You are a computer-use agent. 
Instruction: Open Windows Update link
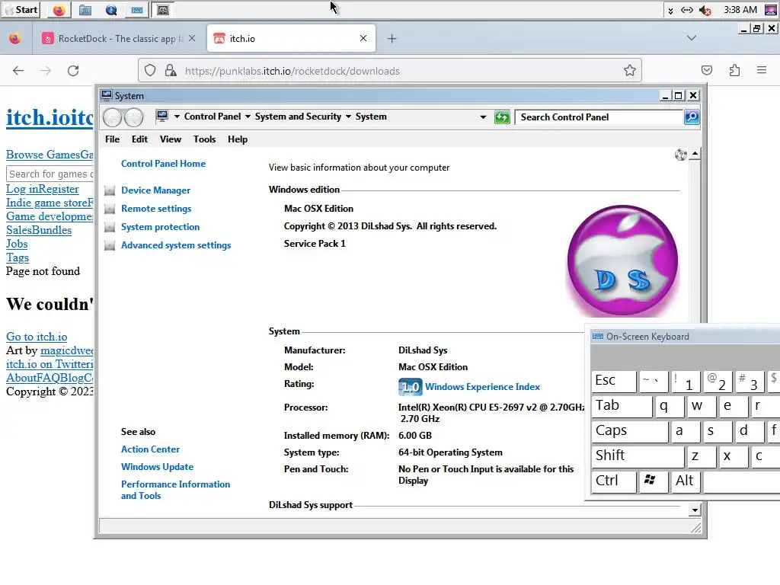tap(157, 467)
